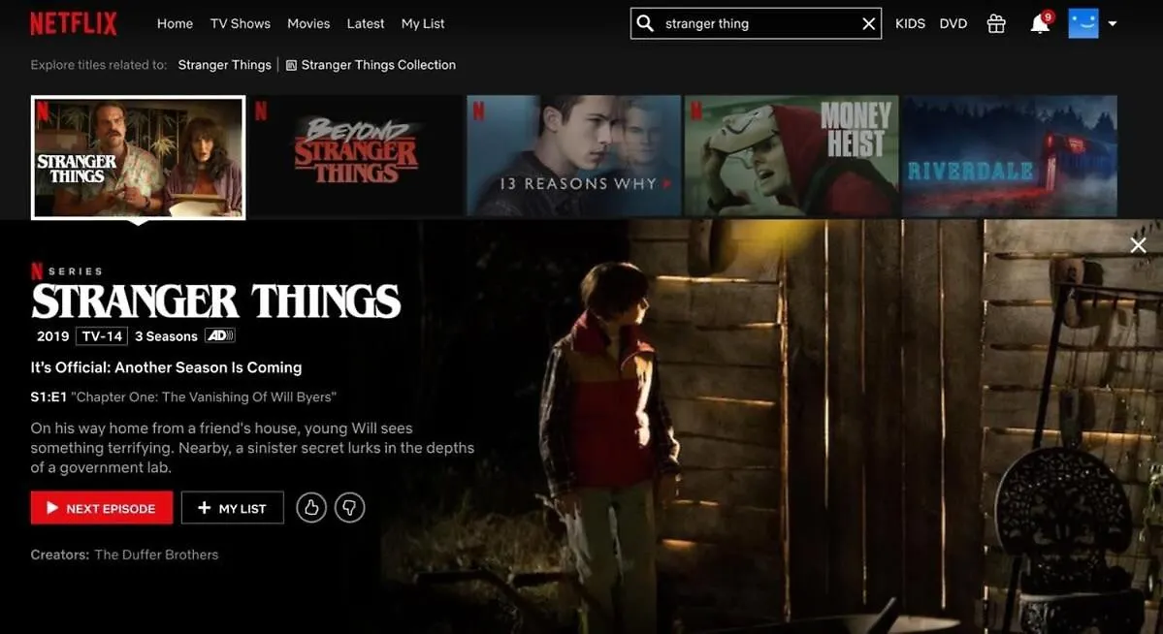Click the blue profile avatar
Image resolution: width=1163 pixels, height=634 pixels.
[1082, 23]
